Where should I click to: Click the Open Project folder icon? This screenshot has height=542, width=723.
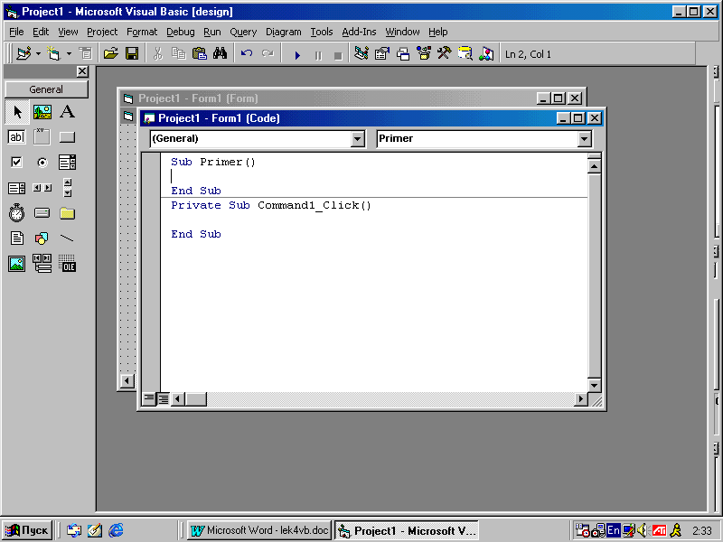coord(110,54)
